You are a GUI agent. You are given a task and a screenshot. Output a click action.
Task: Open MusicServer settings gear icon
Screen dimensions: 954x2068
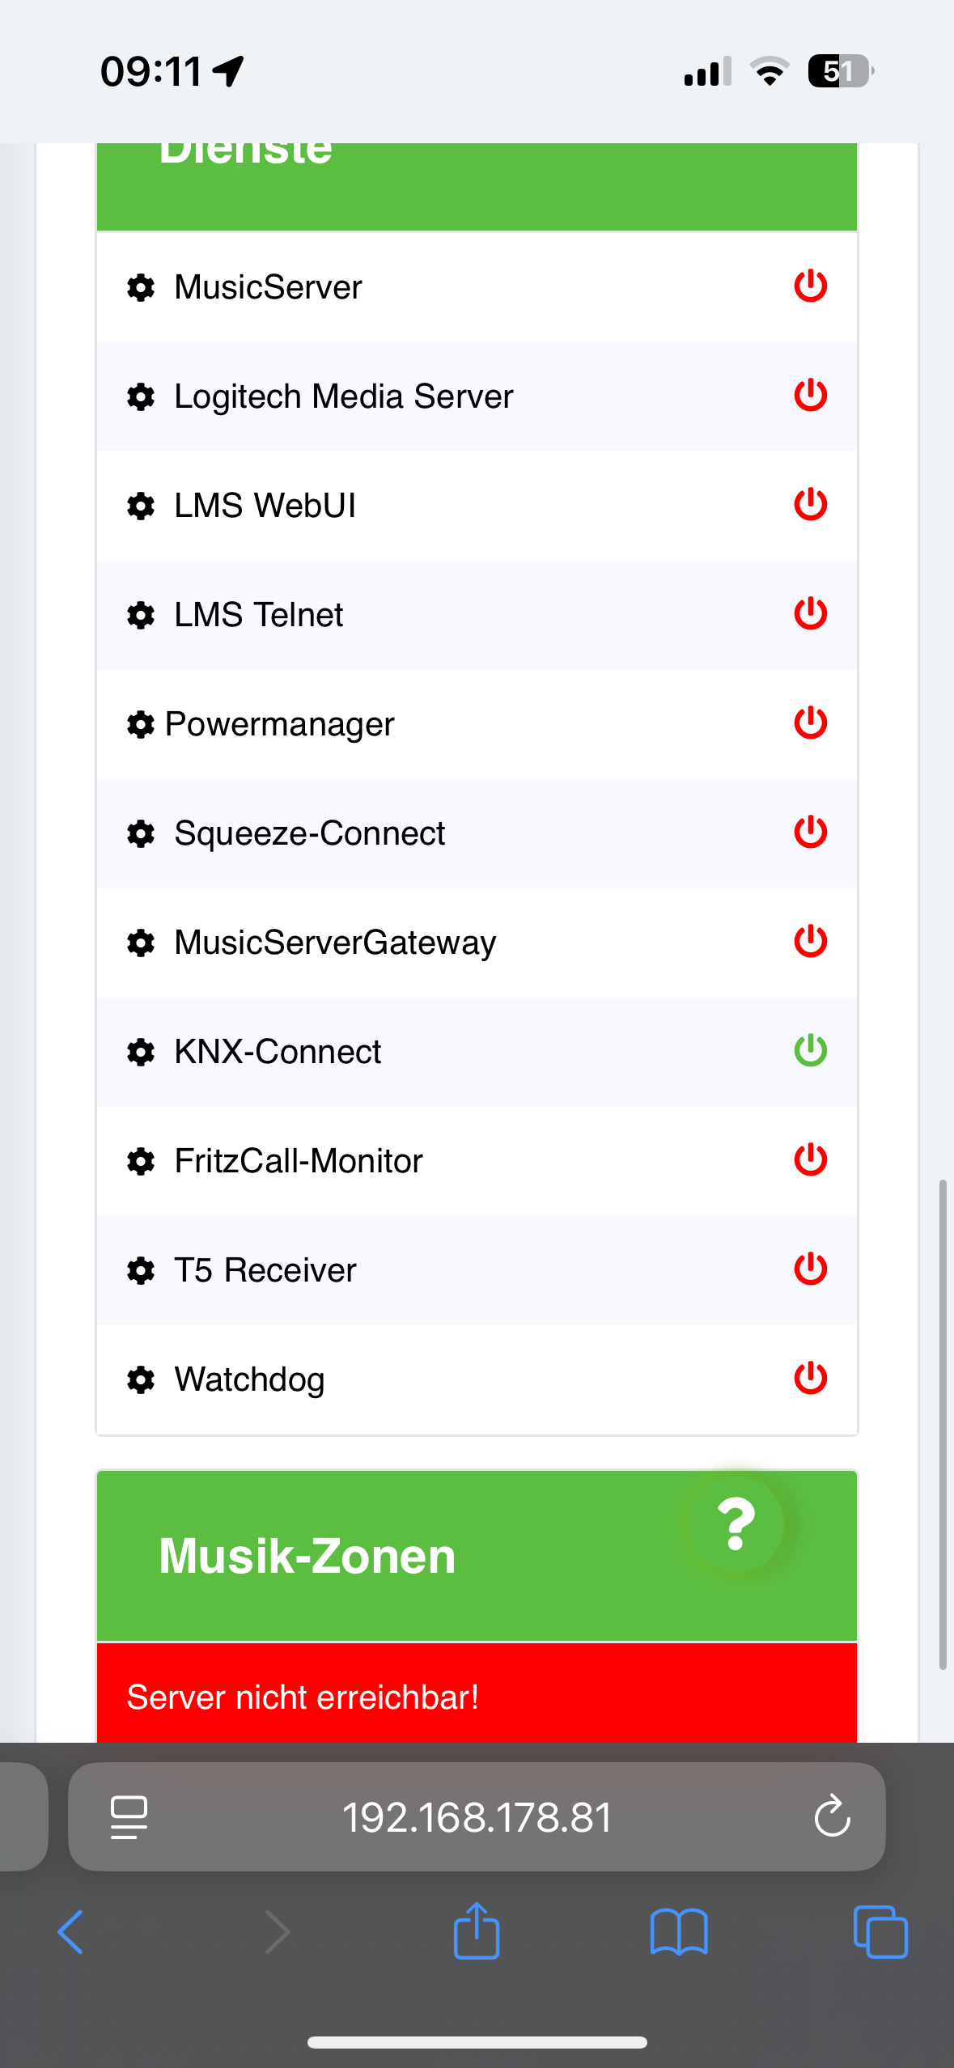[141, 287]
